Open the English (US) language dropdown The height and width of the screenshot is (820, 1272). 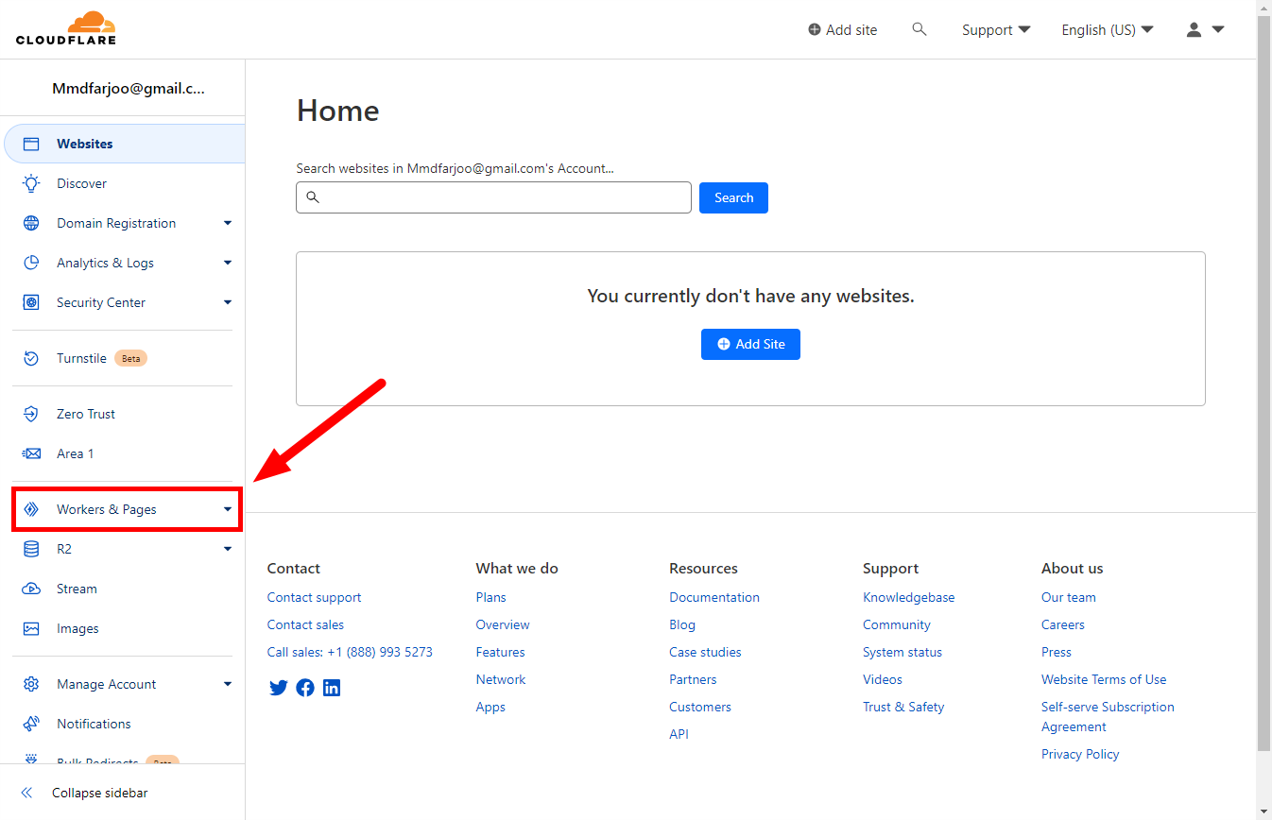[x=1108, y=29]
